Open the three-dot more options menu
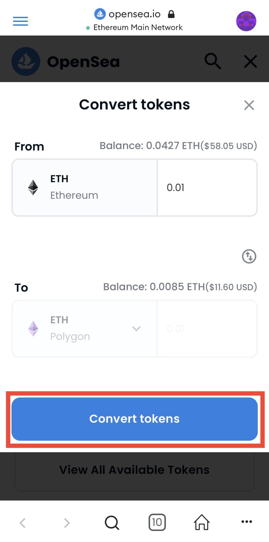The image size is (269, 542). coord(247,522)
